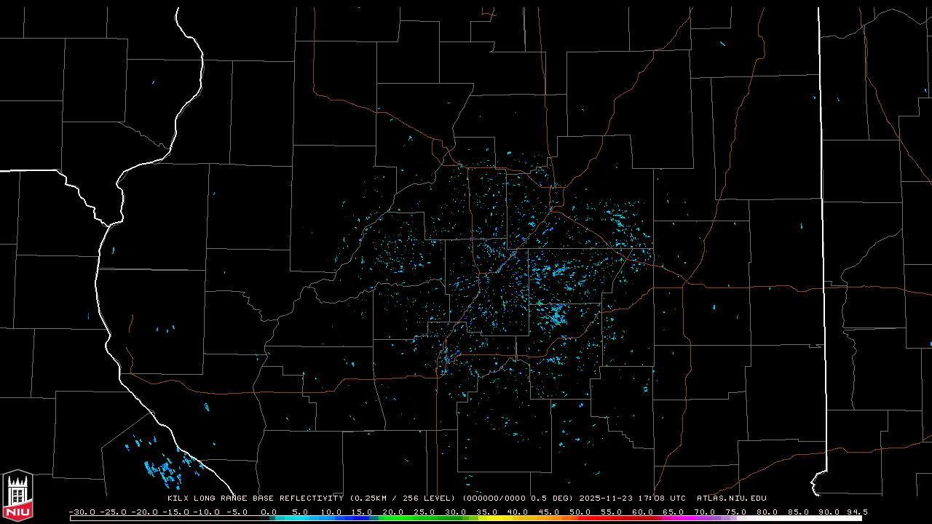The height and width of the screenshot is (524, 932).
Task: Click the KILX Long Range Base Reflectivity title
Action: tap(255, 499)
